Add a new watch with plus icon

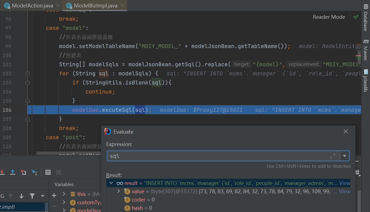tap(54, 195)
